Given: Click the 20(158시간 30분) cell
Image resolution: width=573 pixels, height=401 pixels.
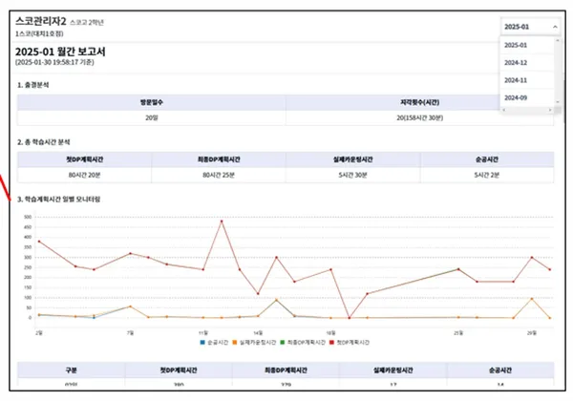Looking at the screenshot, I should coord(420,118).
